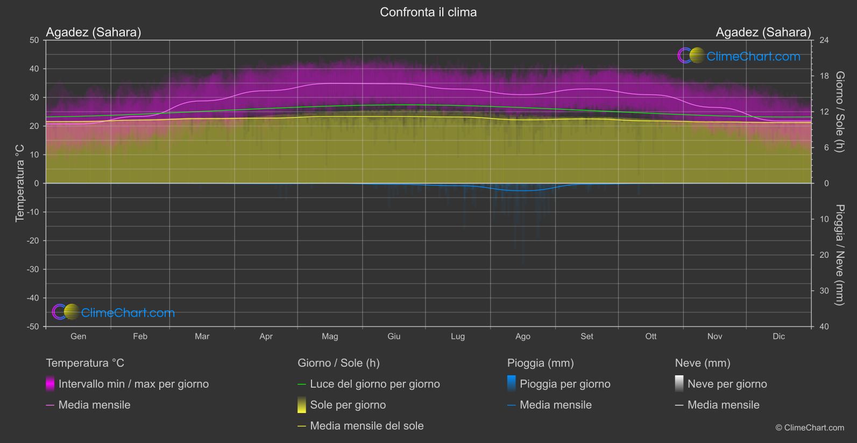Click the 'Giorno / Sole (h)' legend heading

(x=339, y=363)
